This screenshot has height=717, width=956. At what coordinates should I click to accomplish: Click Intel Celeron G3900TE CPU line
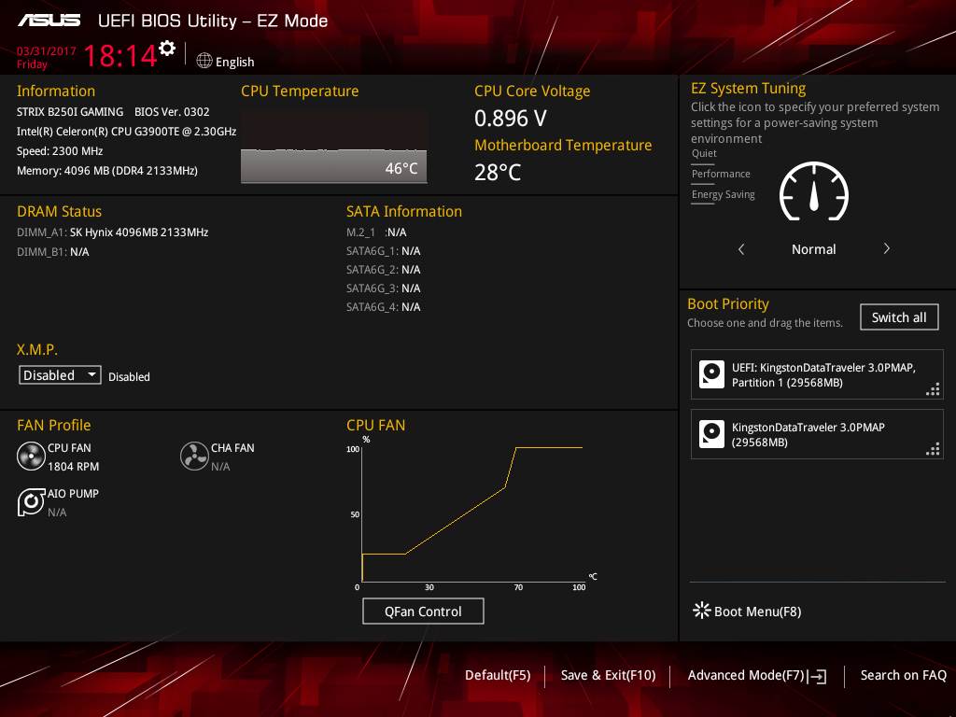pos(126,132)
